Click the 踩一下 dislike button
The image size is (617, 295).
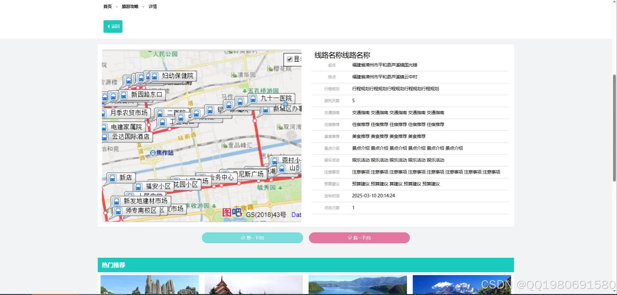click(x=359, y=238)
